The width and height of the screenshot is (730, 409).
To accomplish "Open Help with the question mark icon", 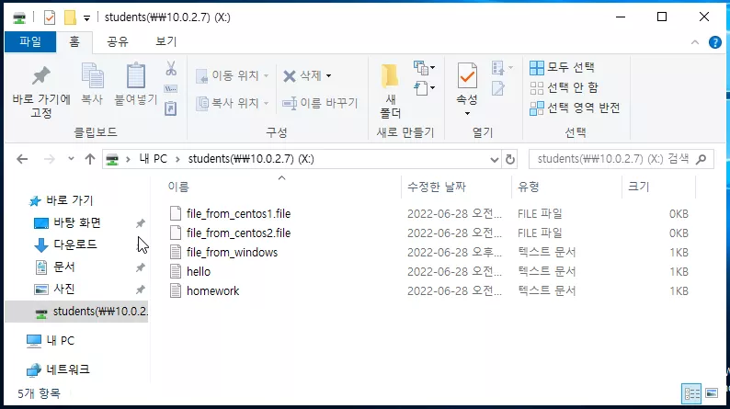I will pos(715,42).
